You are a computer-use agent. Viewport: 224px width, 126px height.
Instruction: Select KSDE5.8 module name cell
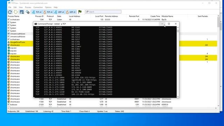point(165,105)
